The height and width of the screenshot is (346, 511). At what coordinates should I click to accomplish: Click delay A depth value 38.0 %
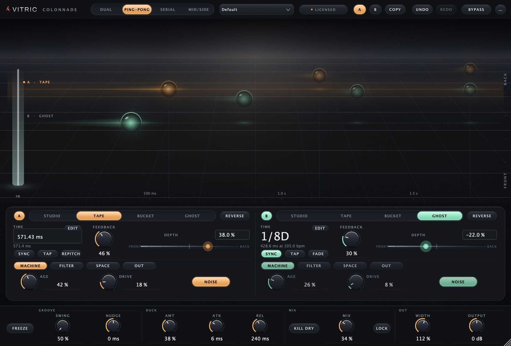tap(232, 235)
